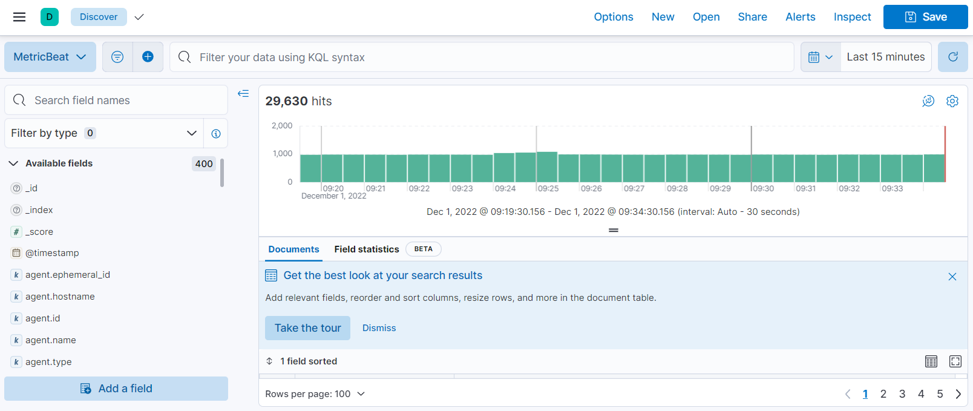Click the refresh query button
The image size is (973, 411).
tap(952, 57)
